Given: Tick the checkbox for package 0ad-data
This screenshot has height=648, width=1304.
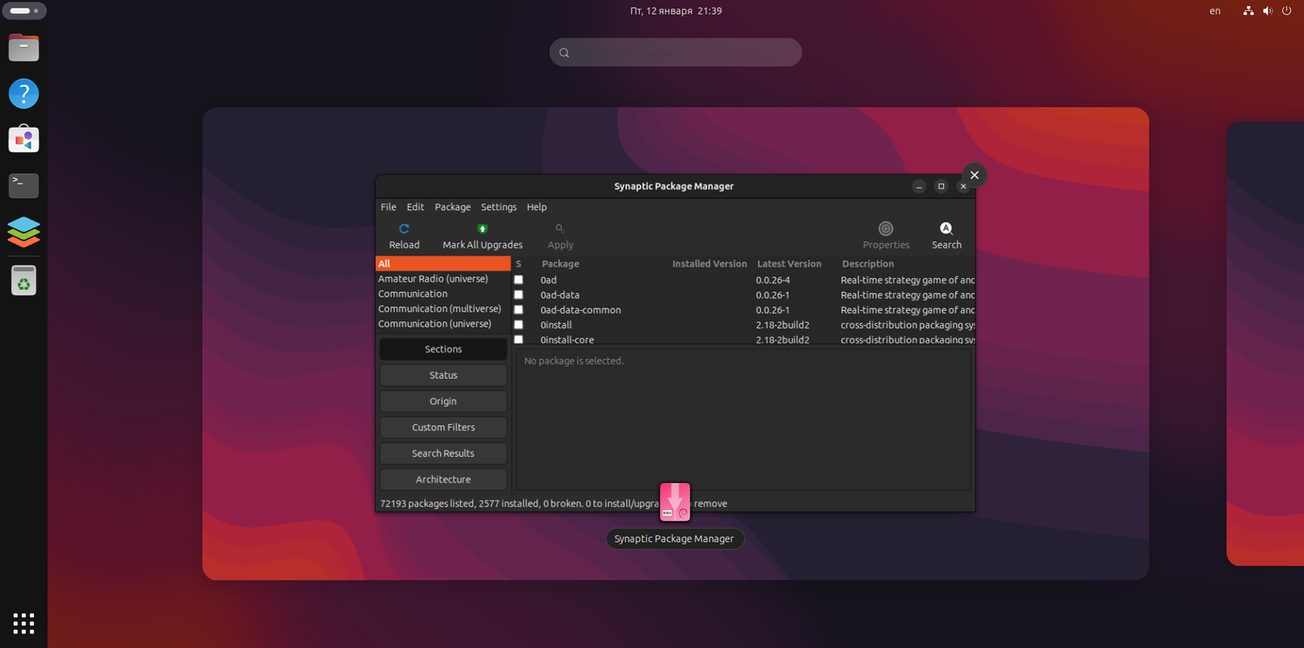Looking at the screenshot, I should (x=519, y=294).
